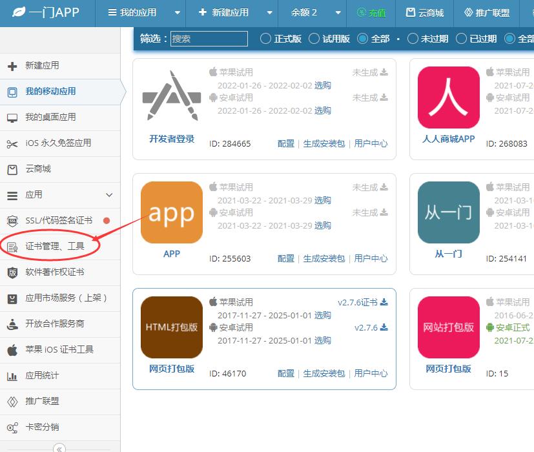Collapse the sidebar with double-arrow button
This screenshot has width=534, height=452.
59,448
